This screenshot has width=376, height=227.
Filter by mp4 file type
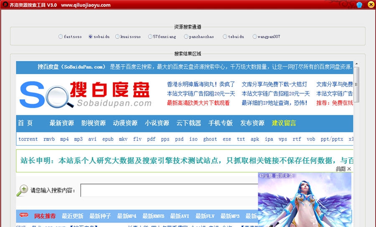pos(64,139)
